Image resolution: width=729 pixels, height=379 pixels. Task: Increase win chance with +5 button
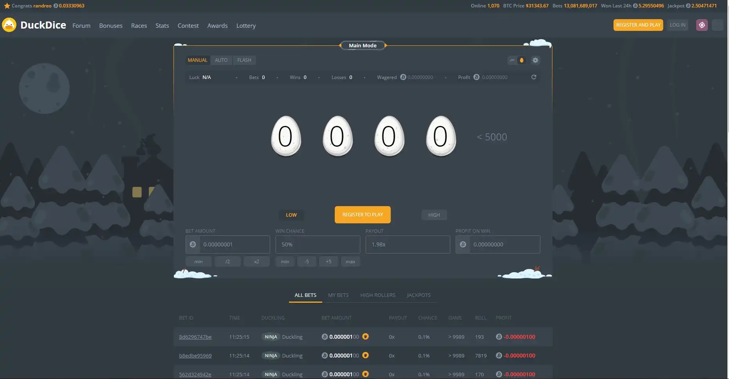click(x=328, y=262)
